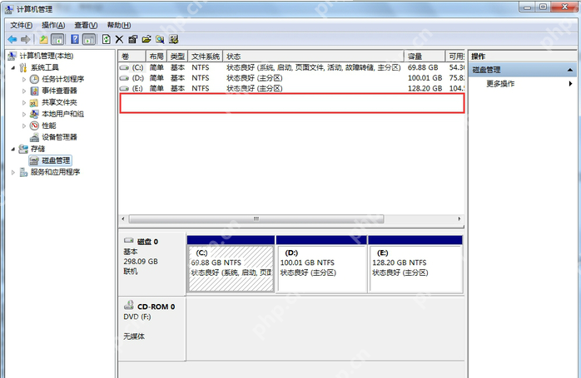Go up one level with folder arrow icon

(44, 39)
